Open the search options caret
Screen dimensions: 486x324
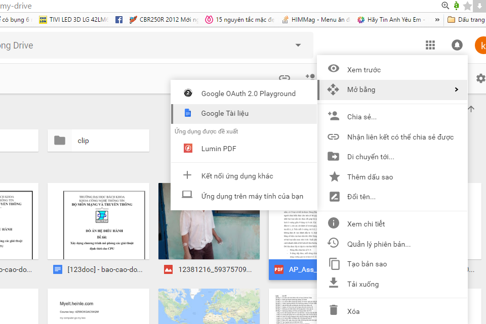click(298, 45)
